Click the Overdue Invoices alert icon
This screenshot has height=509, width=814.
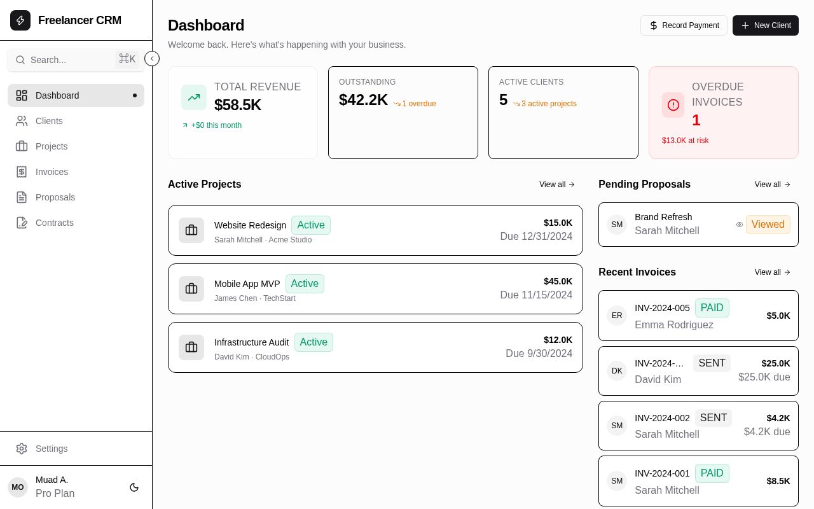(673, 105)
